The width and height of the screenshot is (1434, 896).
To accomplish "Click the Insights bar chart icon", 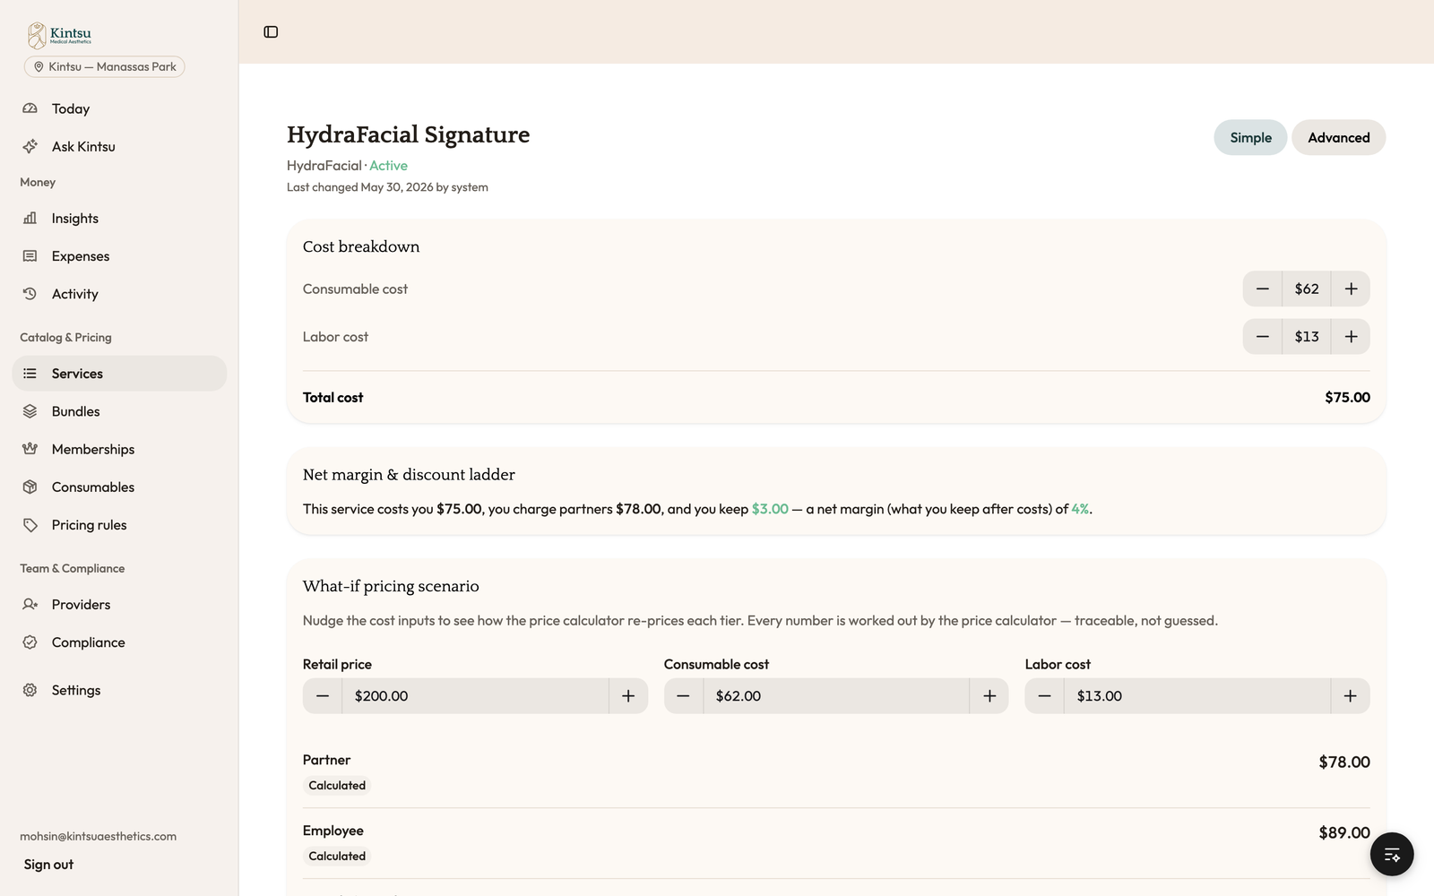I will (x=30, y=218).
